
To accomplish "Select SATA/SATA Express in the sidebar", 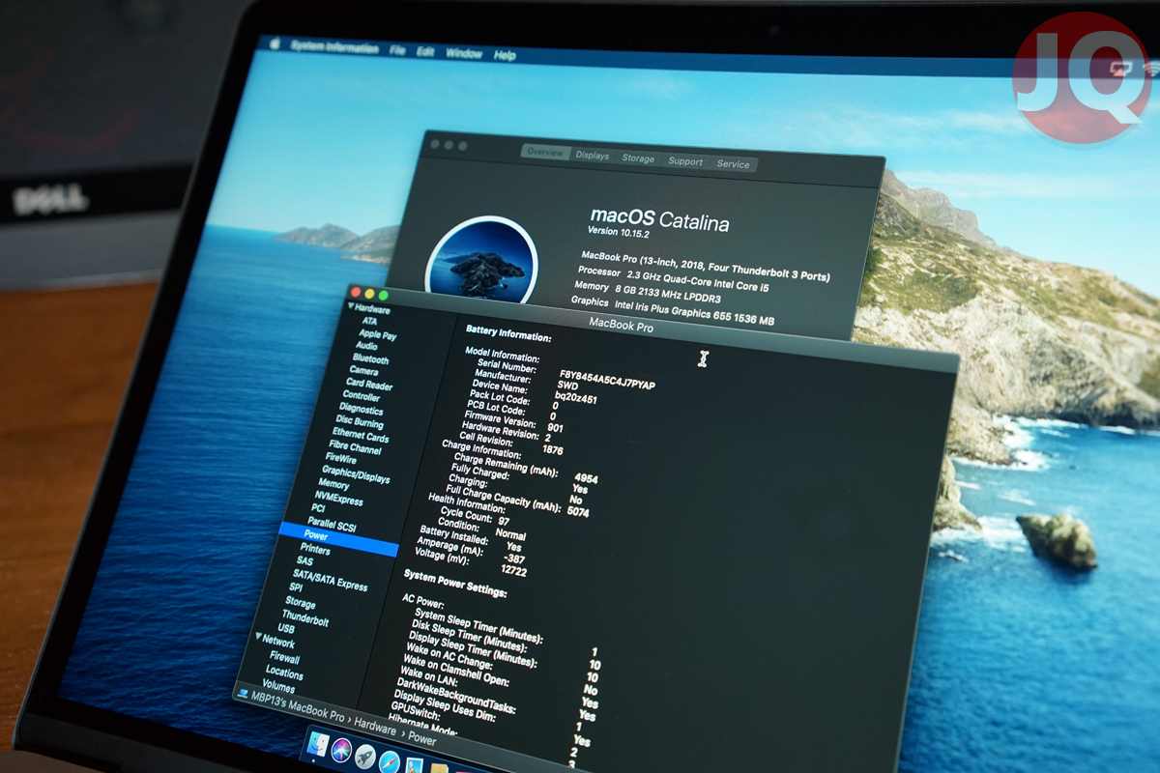I will (330, 579).
